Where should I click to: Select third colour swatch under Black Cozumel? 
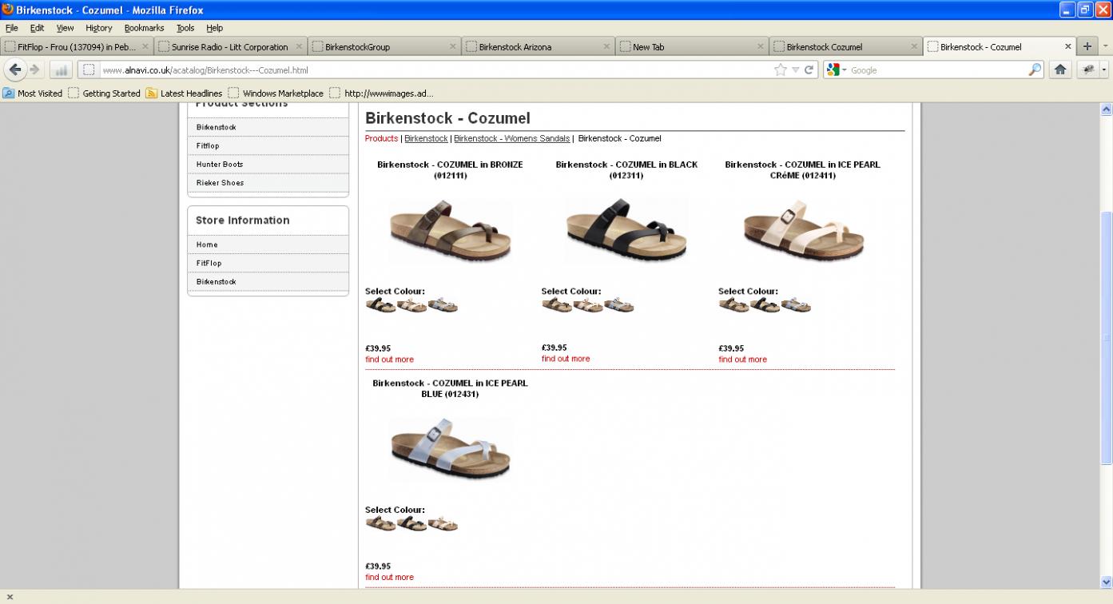(x=618, y=305)
